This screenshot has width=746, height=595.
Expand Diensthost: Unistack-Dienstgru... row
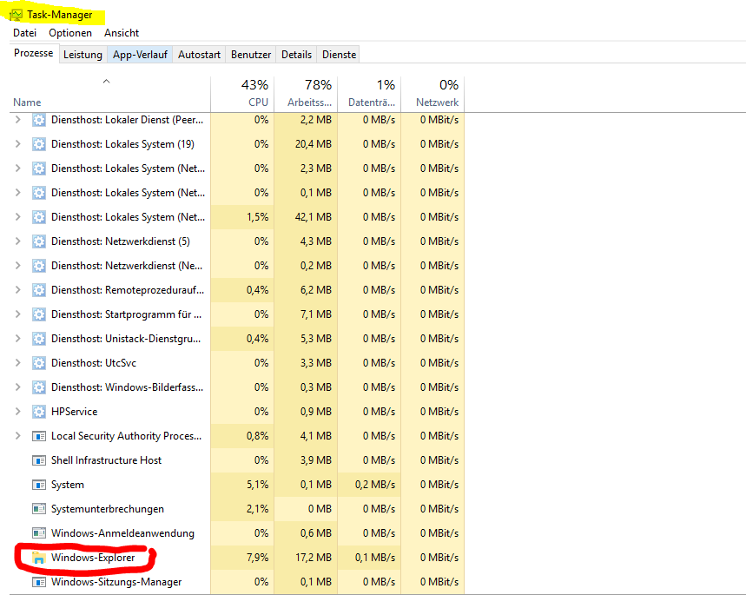click(17, 338)
